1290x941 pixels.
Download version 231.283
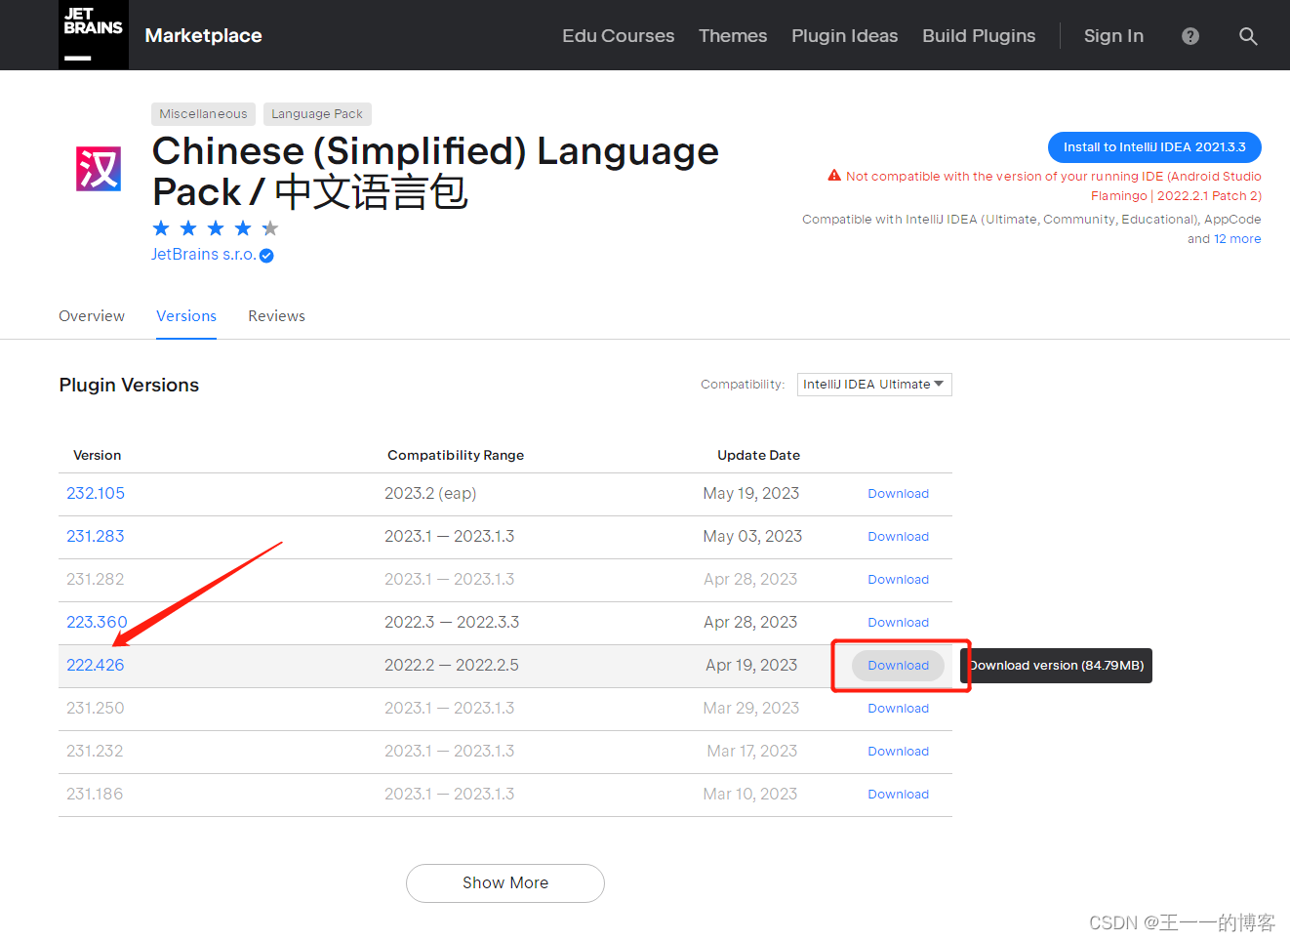898,537
